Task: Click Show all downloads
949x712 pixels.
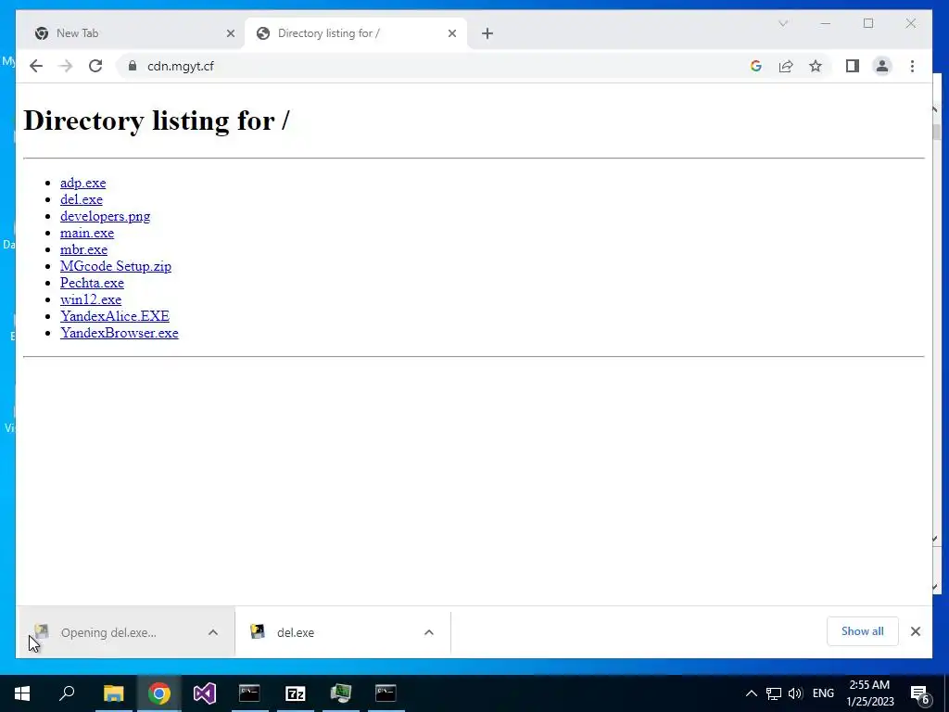Action: pos(863,631)
